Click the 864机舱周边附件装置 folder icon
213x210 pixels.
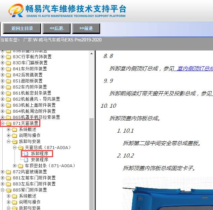pos(8,111)
